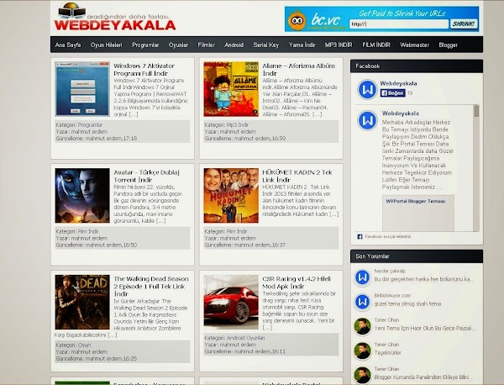
Task: Open the Webdeyakala Facebook page name link
Action: 398,83
